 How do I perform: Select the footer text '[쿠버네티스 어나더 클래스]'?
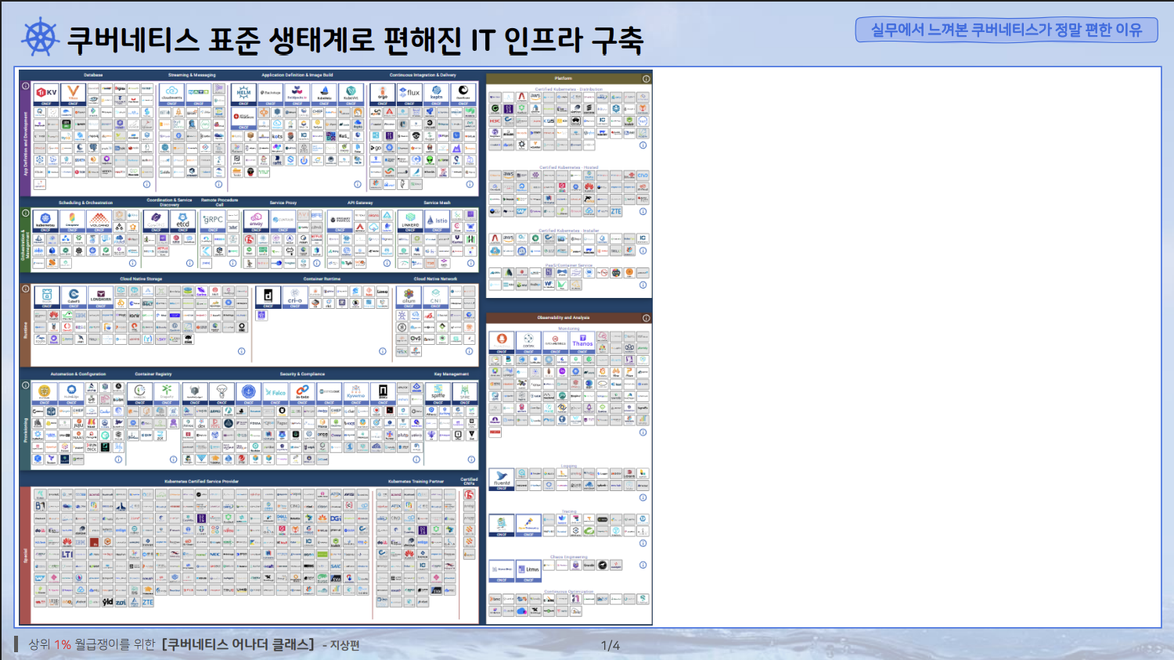pyautogui.click(x=238, y=644)
